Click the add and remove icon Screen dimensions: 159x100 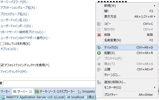(x=99, y=82)
